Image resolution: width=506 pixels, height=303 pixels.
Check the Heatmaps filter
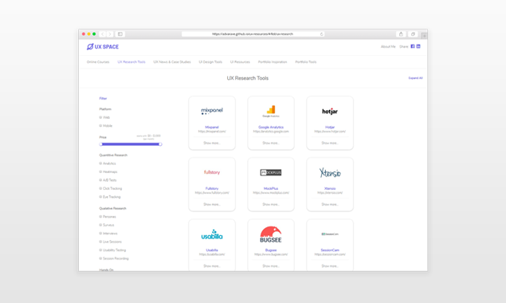tap(100, 172)
